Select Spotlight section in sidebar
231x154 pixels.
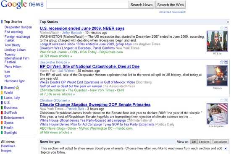[10, 133]
